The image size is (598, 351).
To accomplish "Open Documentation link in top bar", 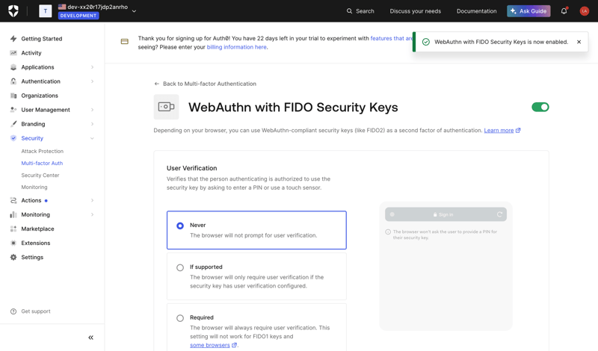I will [476, 11].
